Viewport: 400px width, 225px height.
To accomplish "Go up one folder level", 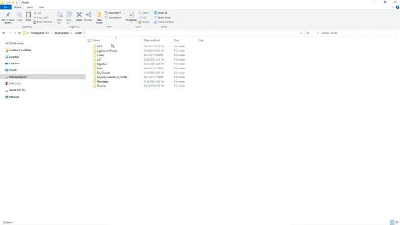I will coord(19,33).
